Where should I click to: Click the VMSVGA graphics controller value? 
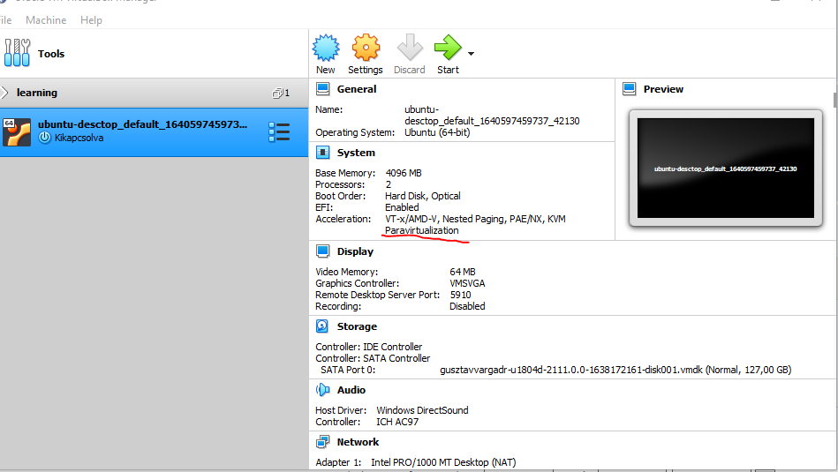tap(468, 283)
